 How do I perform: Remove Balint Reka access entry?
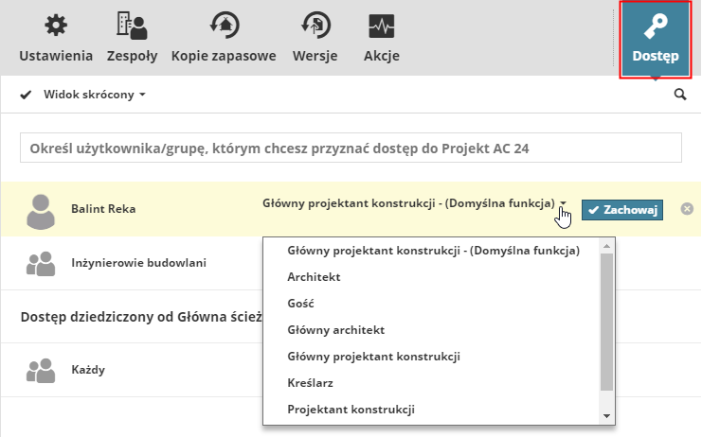pyautogui.click(x=687, y=209)
